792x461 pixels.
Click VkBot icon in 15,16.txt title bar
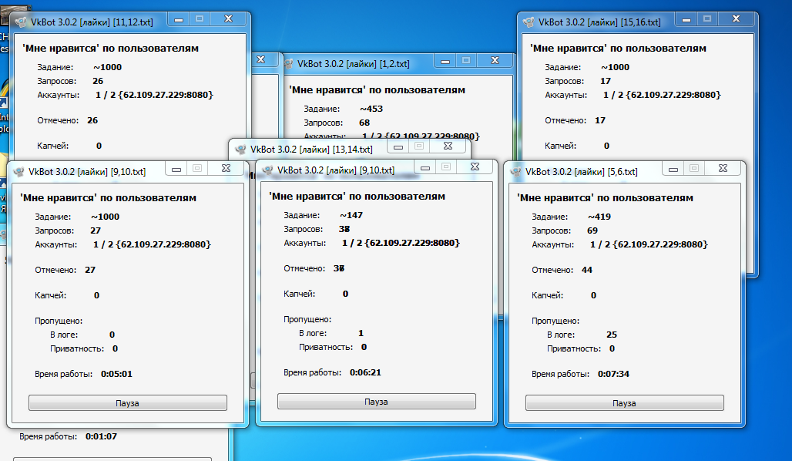pos(529,22)
